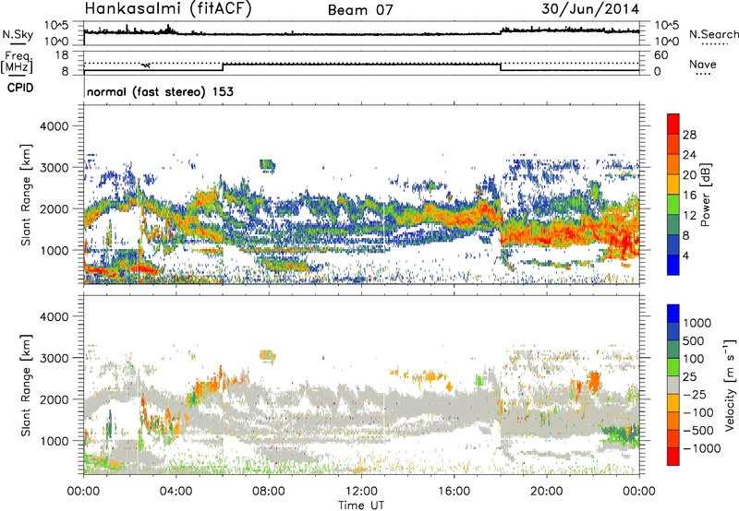Click the '08:00' time axis tick label

tap(269, 492)
